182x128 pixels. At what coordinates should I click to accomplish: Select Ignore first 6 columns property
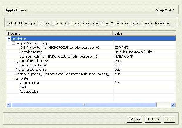[31, 65]
